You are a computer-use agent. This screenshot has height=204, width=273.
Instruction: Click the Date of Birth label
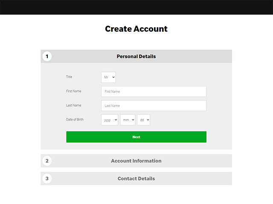pos(75,119)
